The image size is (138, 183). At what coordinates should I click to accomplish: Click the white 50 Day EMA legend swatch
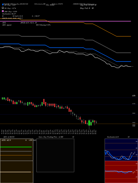(3, 8)
